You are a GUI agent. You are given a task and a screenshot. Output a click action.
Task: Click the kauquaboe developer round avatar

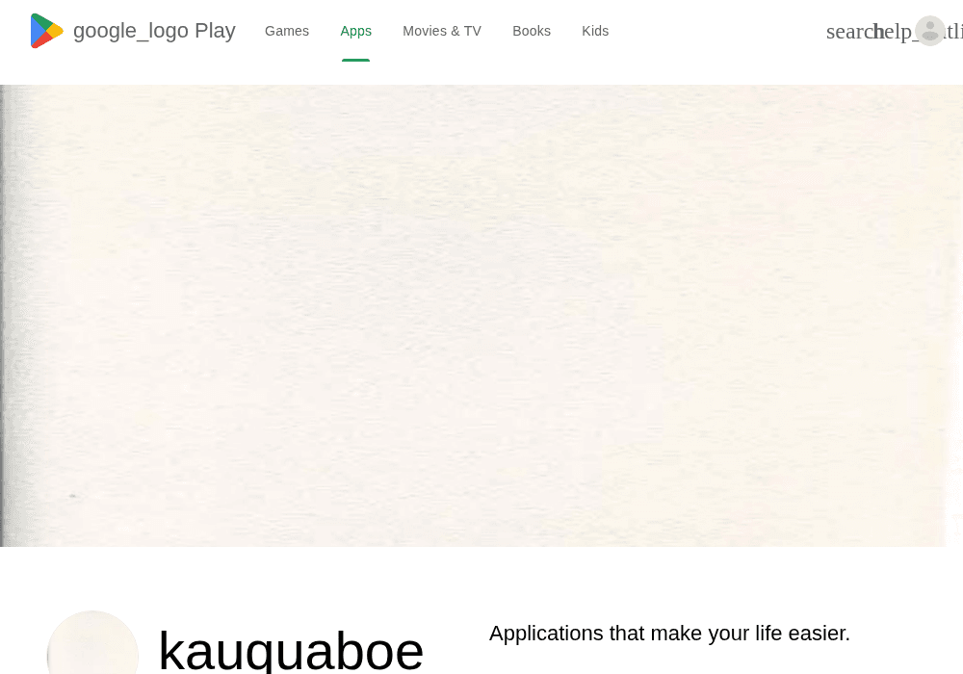pyautogui.click(x=92, y=642)
